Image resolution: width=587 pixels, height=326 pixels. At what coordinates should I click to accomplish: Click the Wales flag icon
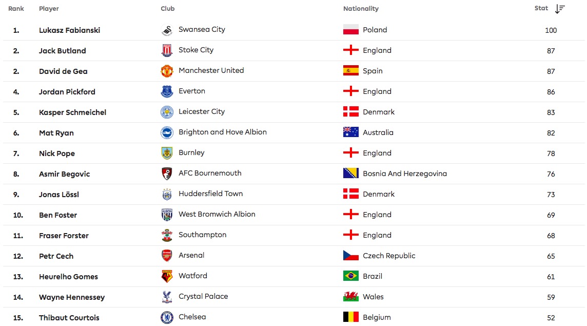point(351,296)
